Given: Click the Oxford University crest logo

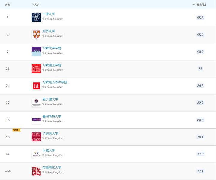Looking at the screenshot, I should coord(36,17).
